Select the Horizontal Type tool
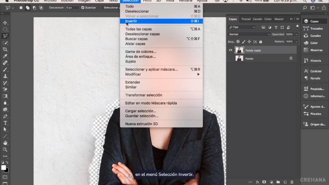 5,123
